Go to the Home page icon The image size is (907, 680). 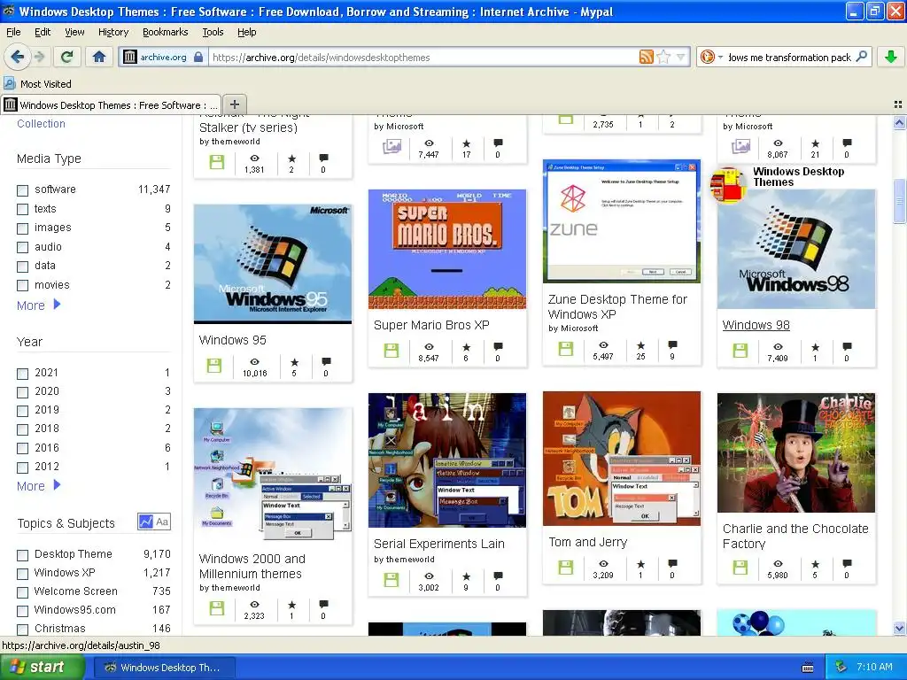99,57
